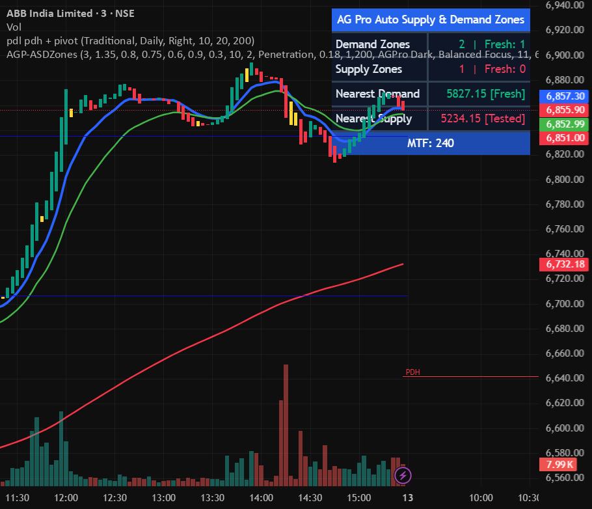Click the Supply Zones row label

[368, 69]
